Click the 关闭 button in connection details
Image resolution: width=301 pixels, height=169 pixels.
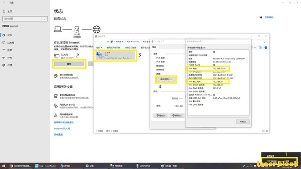[243, 122]
